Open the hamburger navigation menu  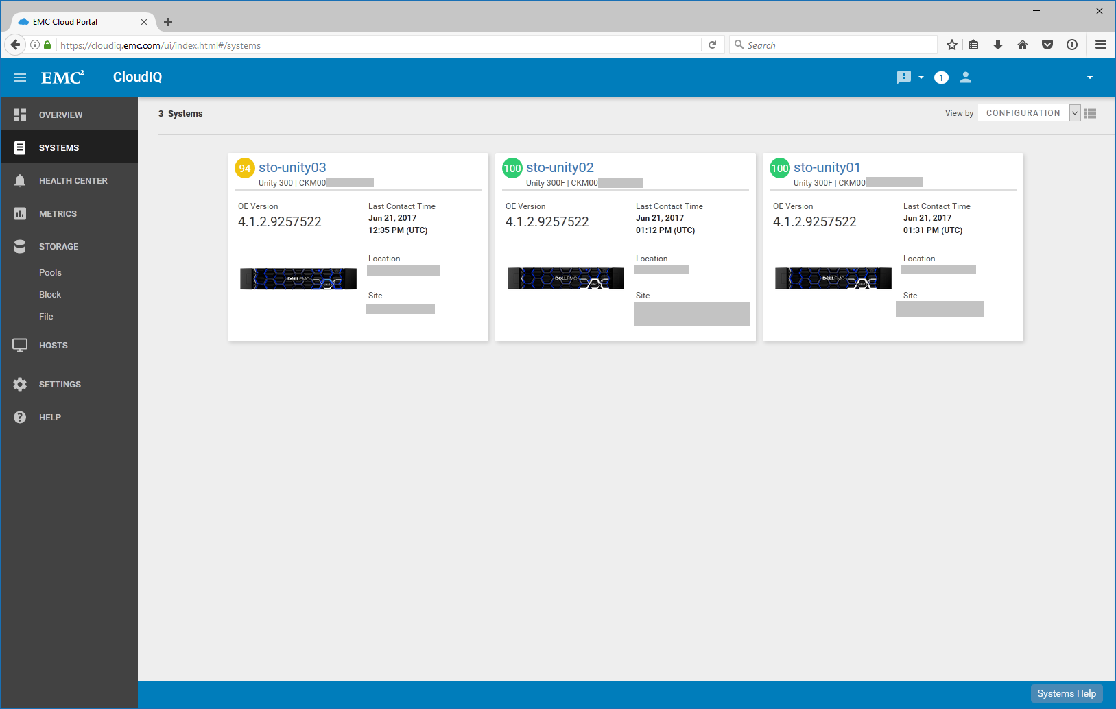20,77
